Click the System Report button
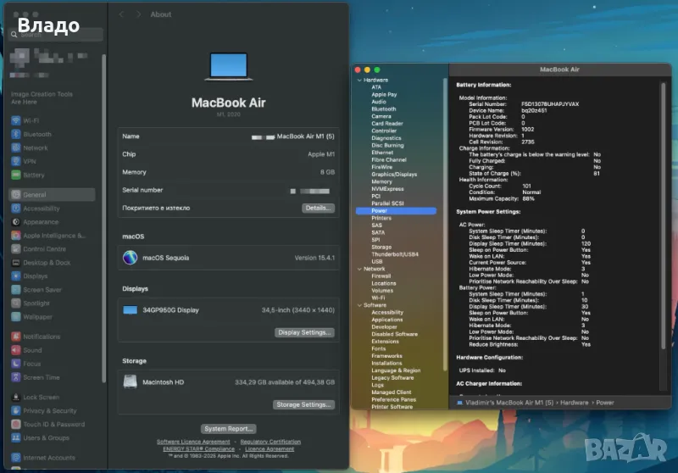 pyautogui.click(x=228, y=429)
